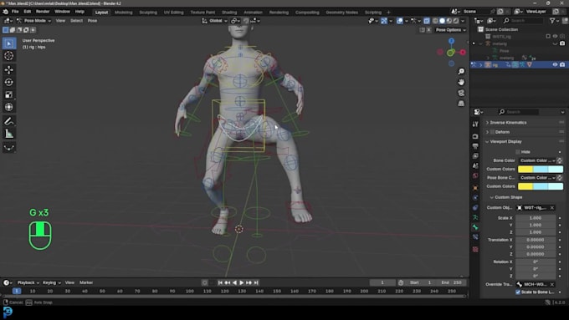Select the Scale tool
This screenshot has width=569, height=320.
[x=9, y=94]
